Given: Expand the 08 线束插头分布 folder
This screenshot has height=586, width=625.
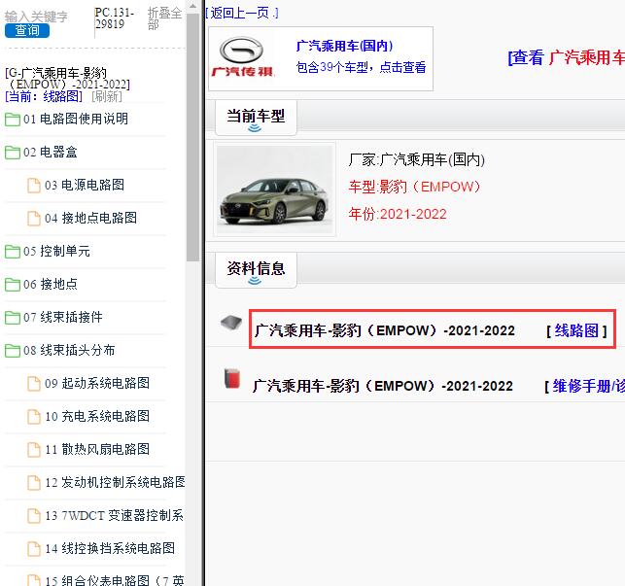Looking at the screenshot, I should pos(69,351).
